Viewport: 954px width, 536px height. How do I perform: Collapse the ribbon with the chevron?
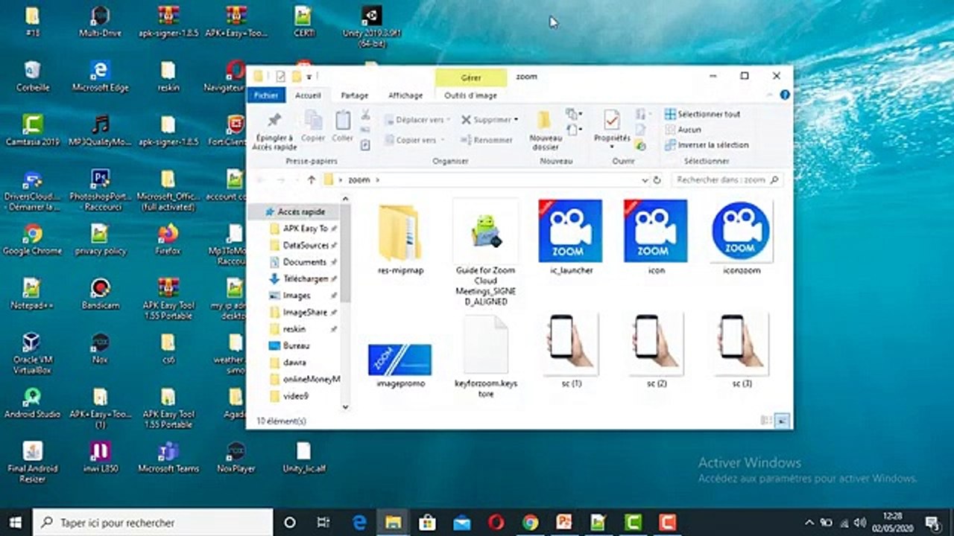771,95
